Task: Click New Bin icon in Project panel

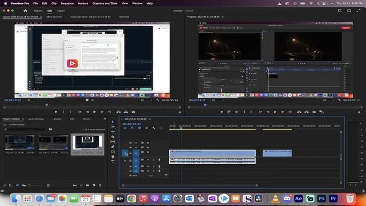Action: 87,185
